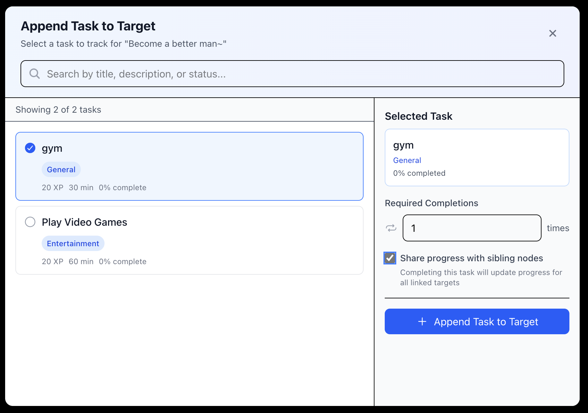Click General link in Selected Task card
This screenshot has width=588, height=413.
(x=407, y=160)
